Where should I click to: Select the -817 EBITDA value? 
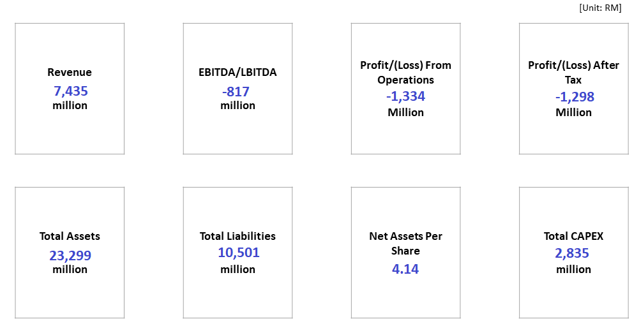(x=236, y=91)
